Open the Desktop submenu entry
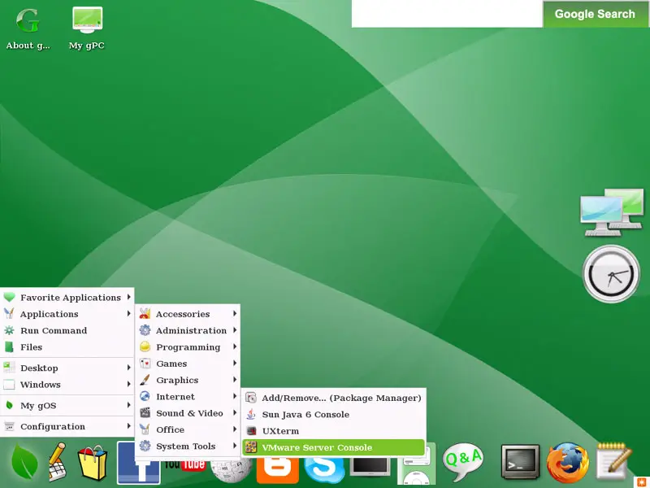Screen dimensions: 650x488 [67, 368]
